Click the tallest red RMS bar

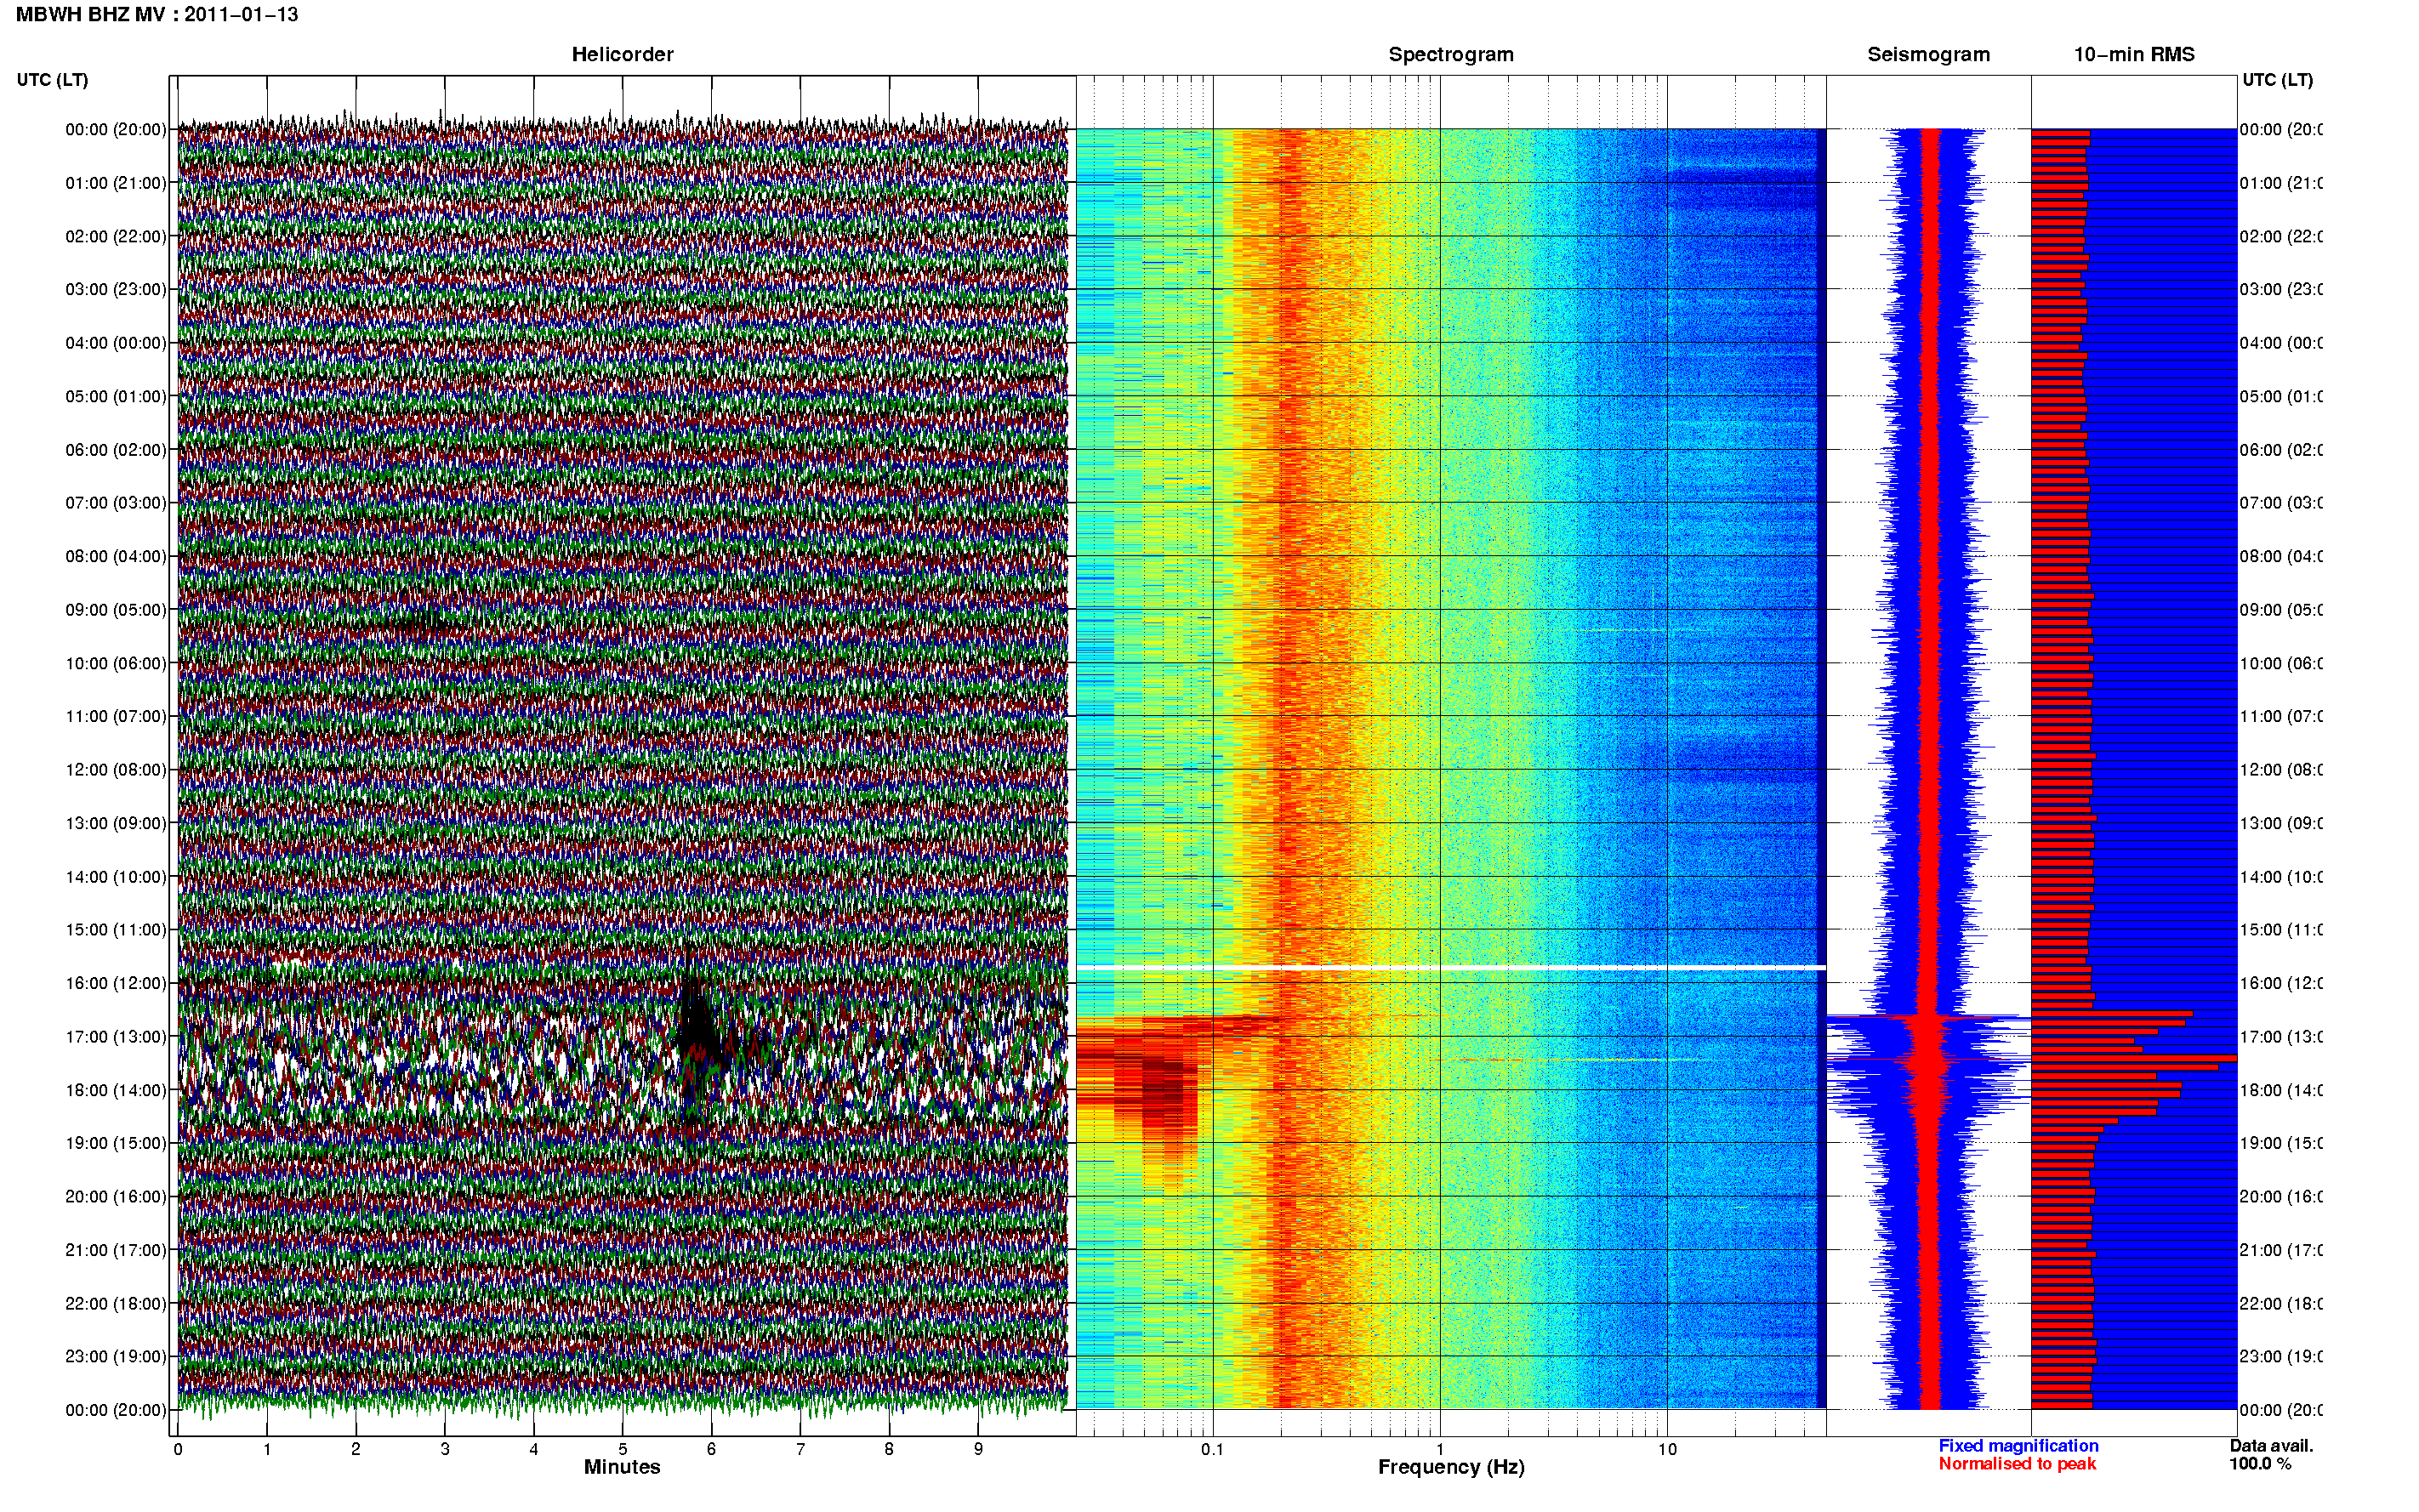[x=2134, y=1058]
